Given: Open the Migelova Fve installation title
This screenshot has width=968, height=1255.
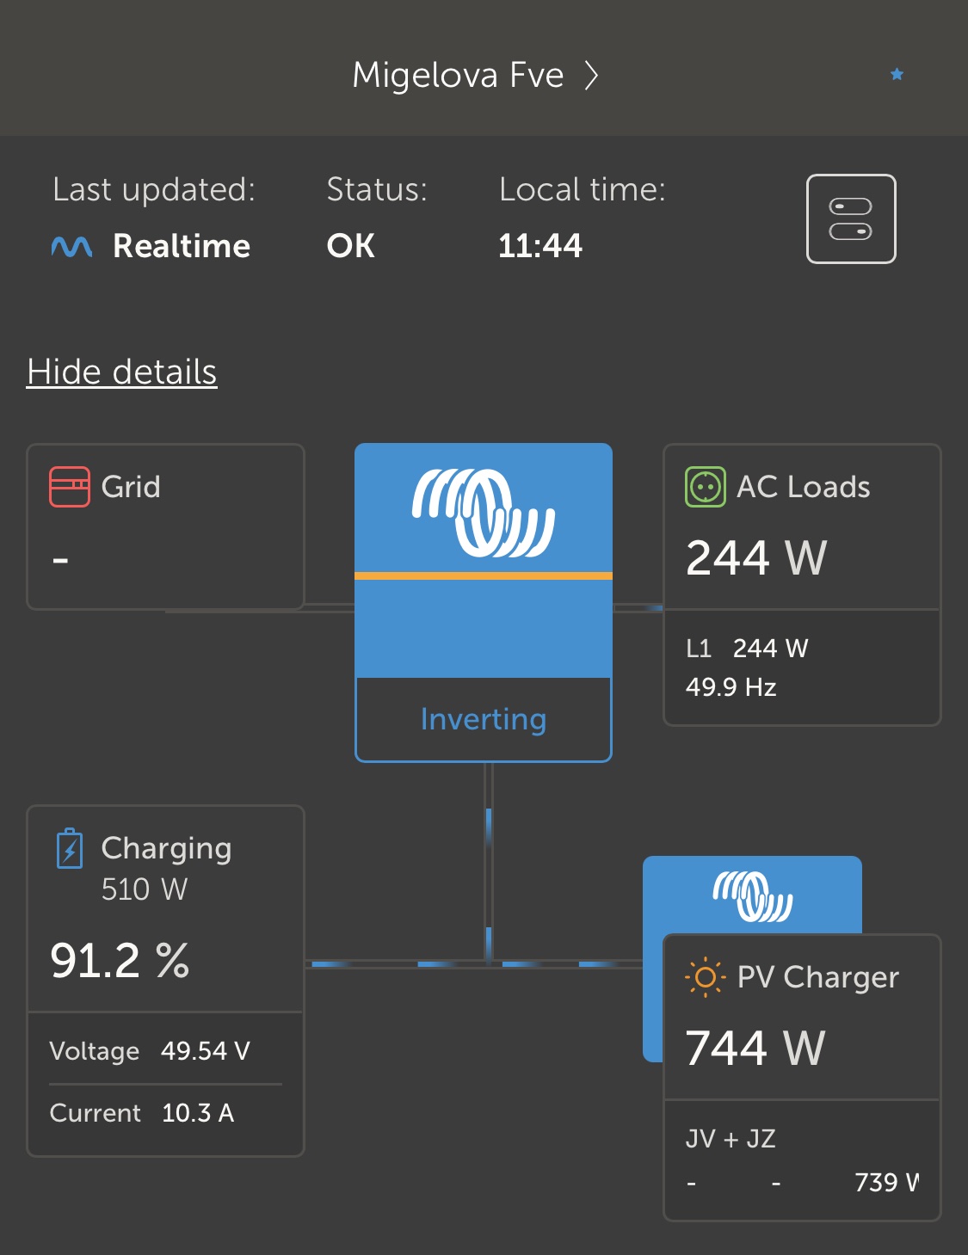Looking at the screenshot, I should pos(458,76).
